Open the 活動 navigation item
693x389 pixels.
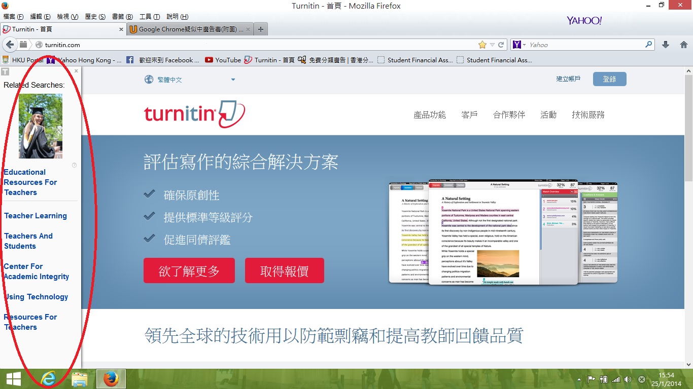coord(548,115)
